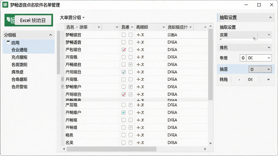Click the row marker beside 梦畅 row near bottom of first section

click(x=62, y=87)
